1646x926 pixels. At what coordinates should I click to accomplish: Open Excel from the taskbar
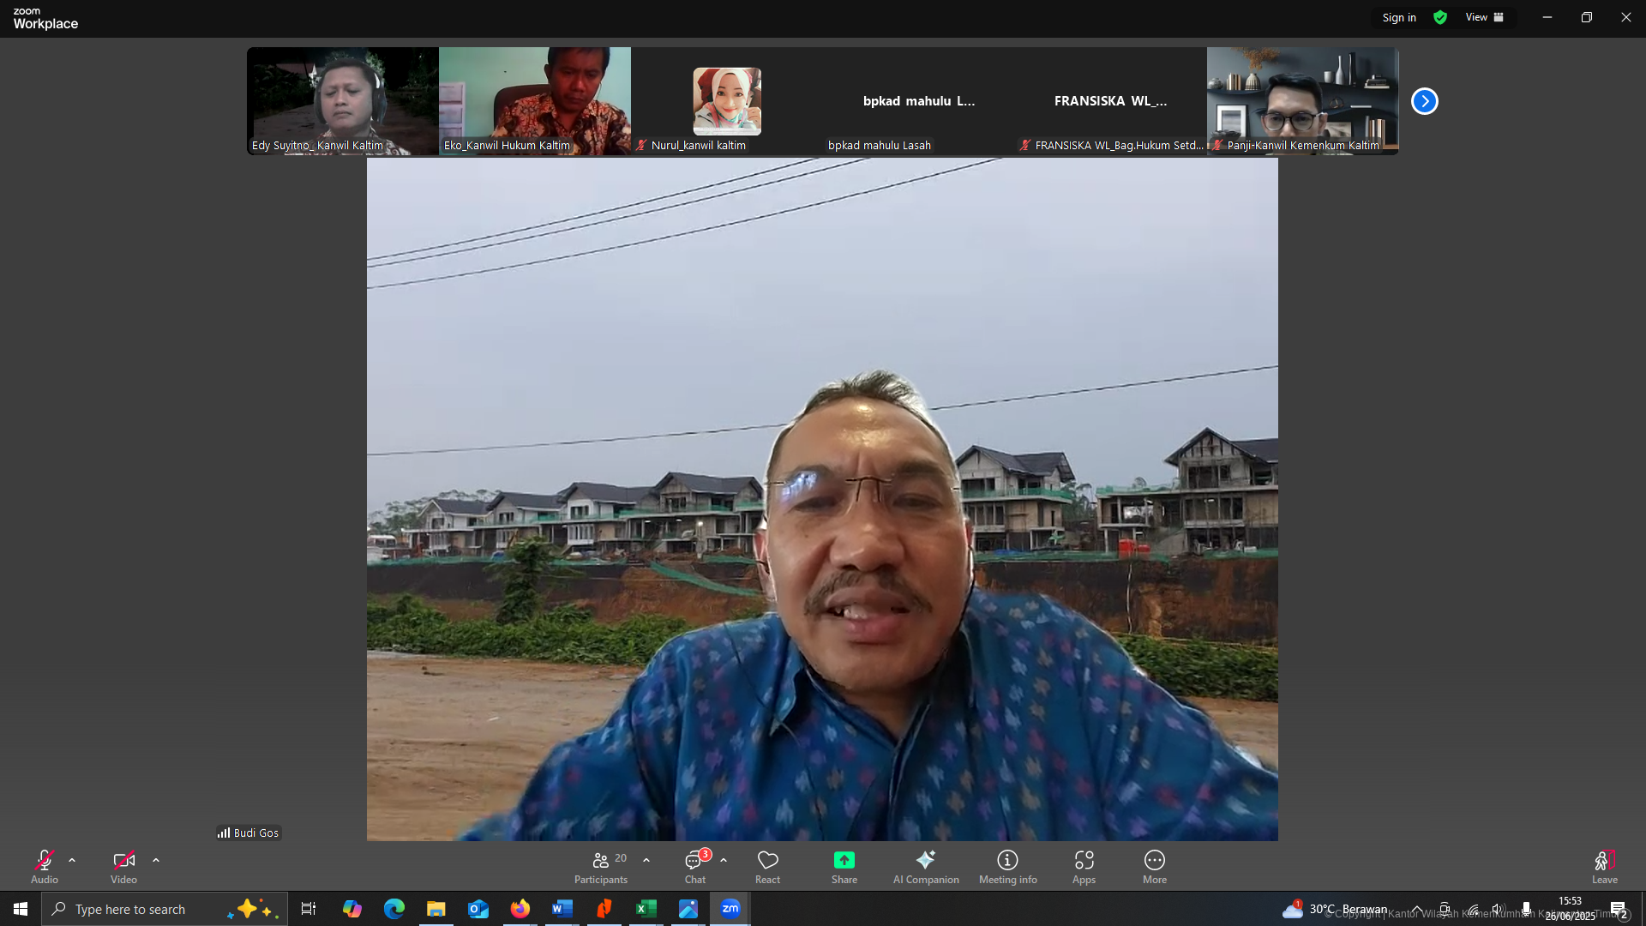[x=646, y=909]
